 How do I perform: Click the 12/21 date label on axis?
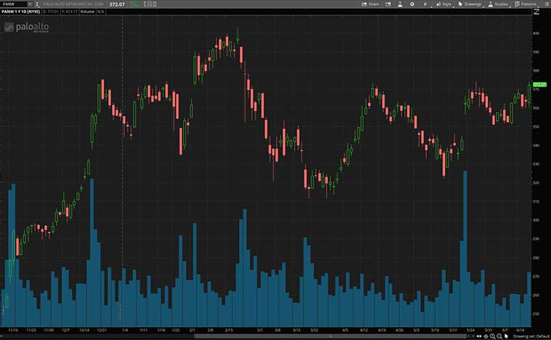click(x=102, y=330)
